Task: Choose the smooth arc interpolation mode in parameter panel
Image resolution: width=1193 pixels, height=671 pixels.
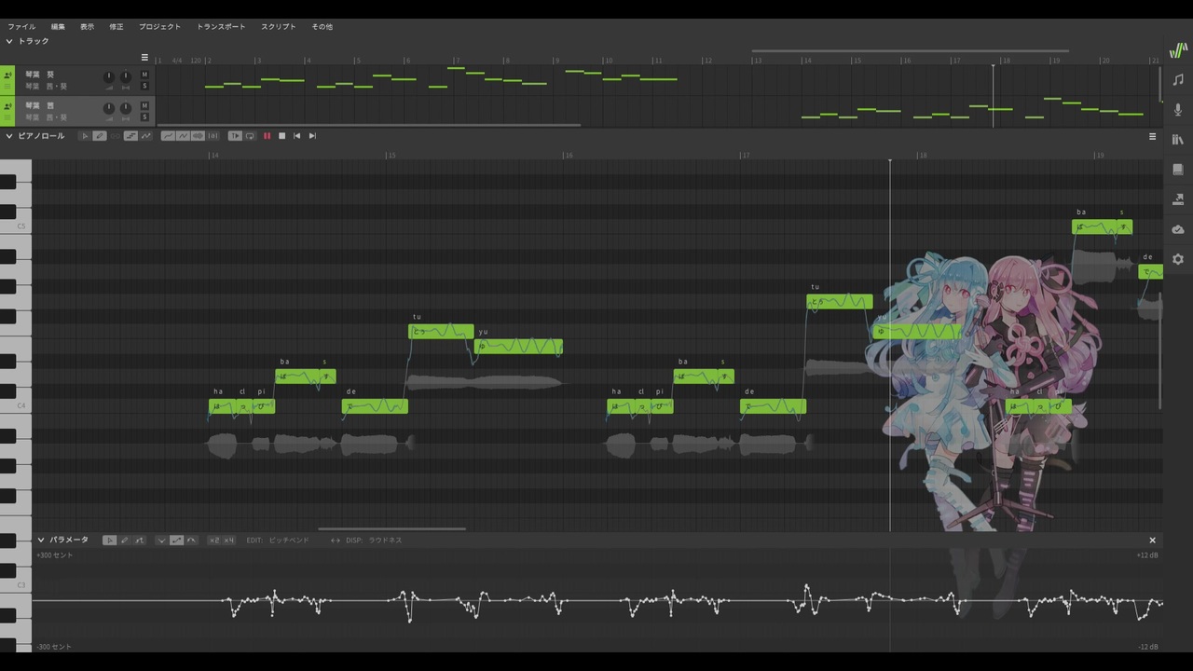Action: [x=192, y=541]
